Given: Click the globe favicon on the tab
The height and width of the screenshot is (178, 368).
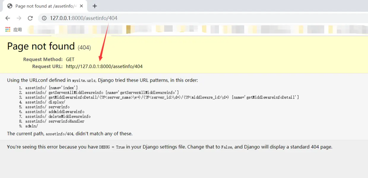Looking at the screenshot, I should 10,6.
